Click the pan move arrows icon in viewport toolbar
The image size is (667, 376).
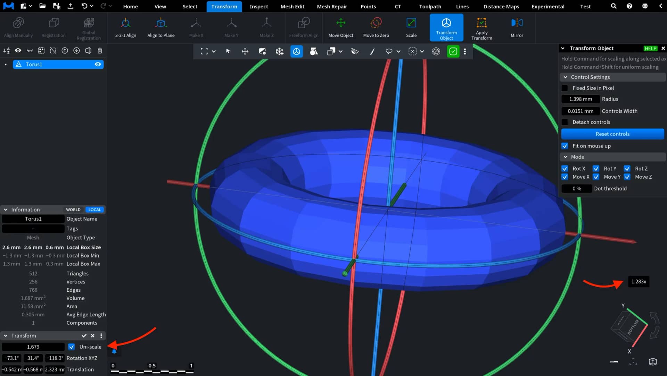tap(245, 51)
